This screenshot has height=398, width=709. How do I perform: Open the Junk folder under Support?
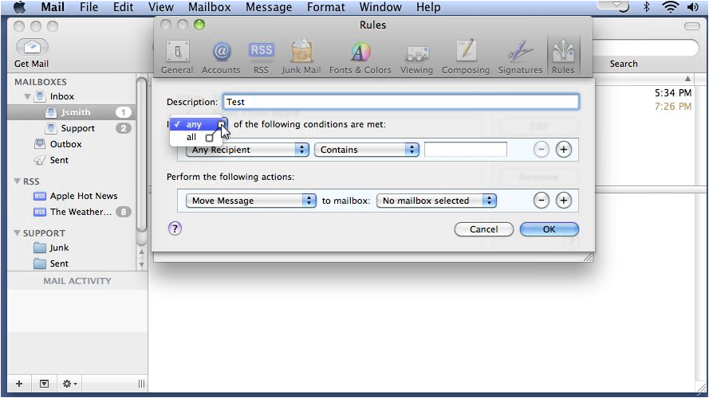click(52, 248)
